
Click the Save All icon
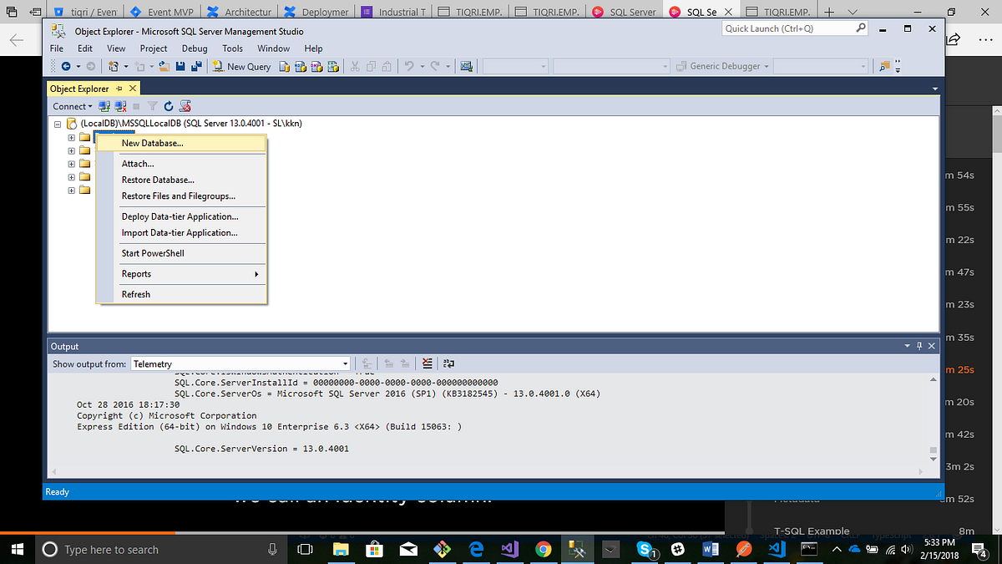197,66
